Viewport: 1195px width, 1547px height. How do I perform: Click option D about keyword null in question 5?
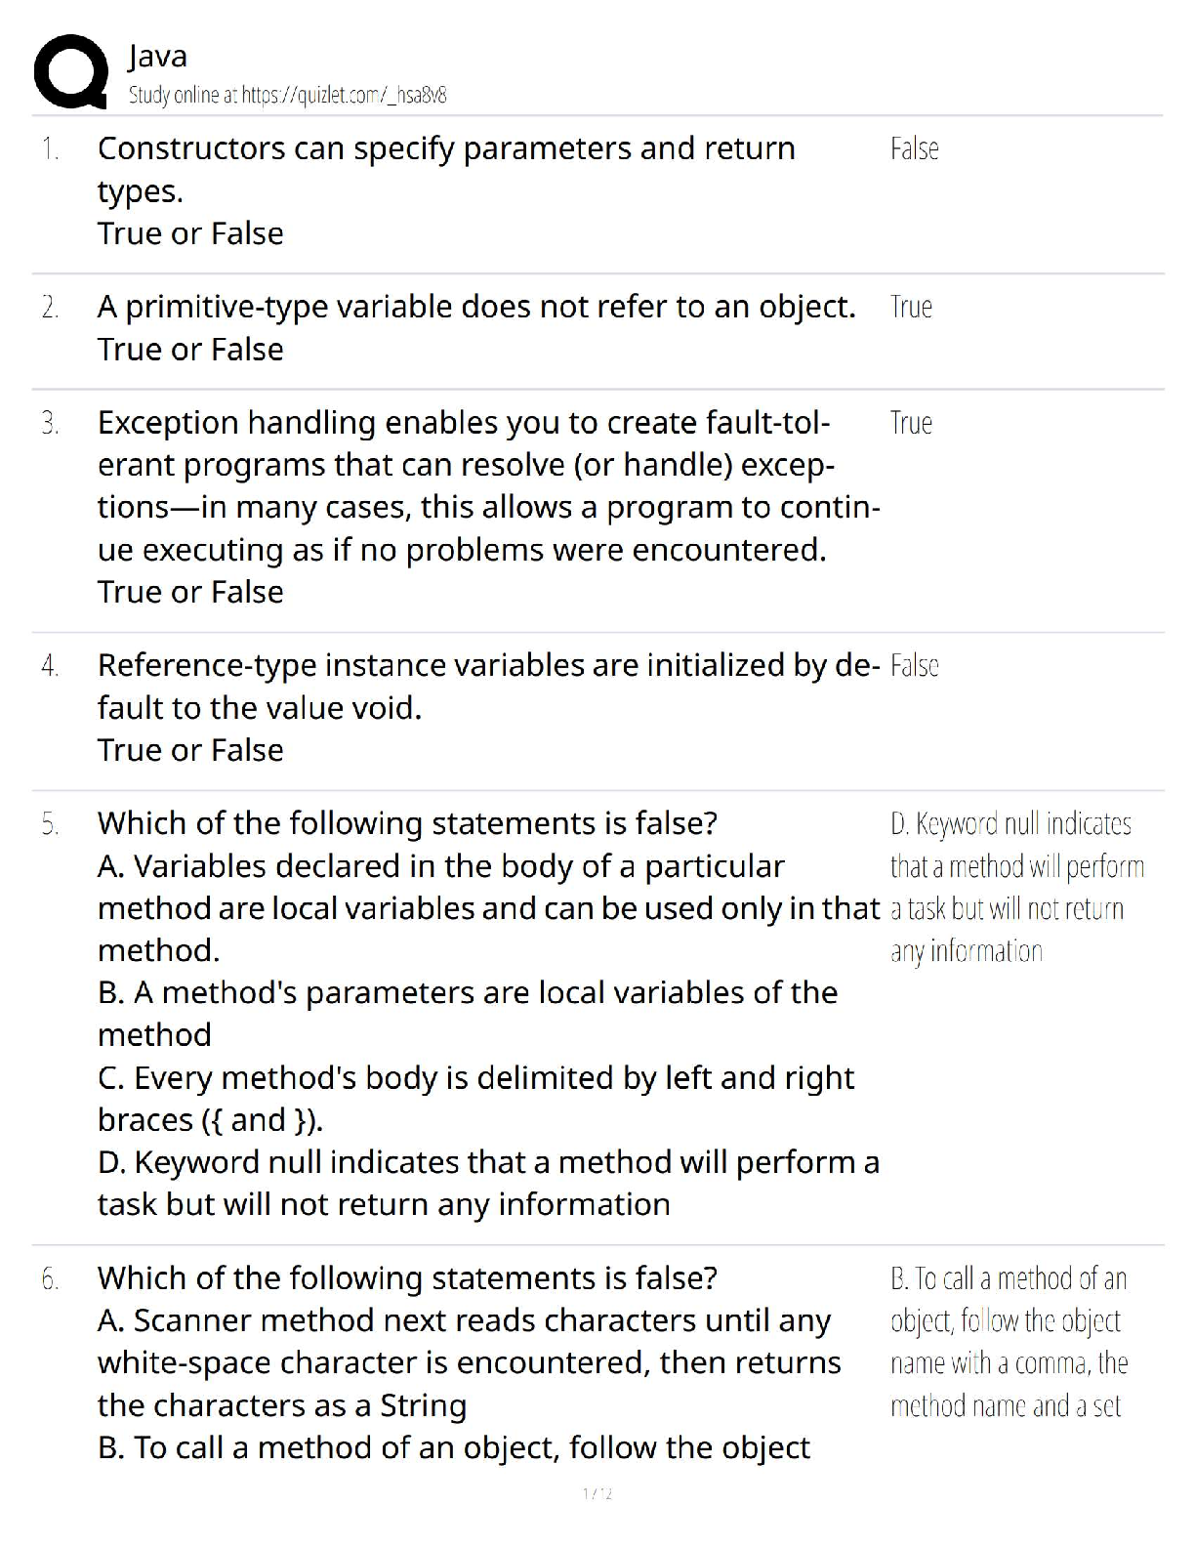(488, 1183)
